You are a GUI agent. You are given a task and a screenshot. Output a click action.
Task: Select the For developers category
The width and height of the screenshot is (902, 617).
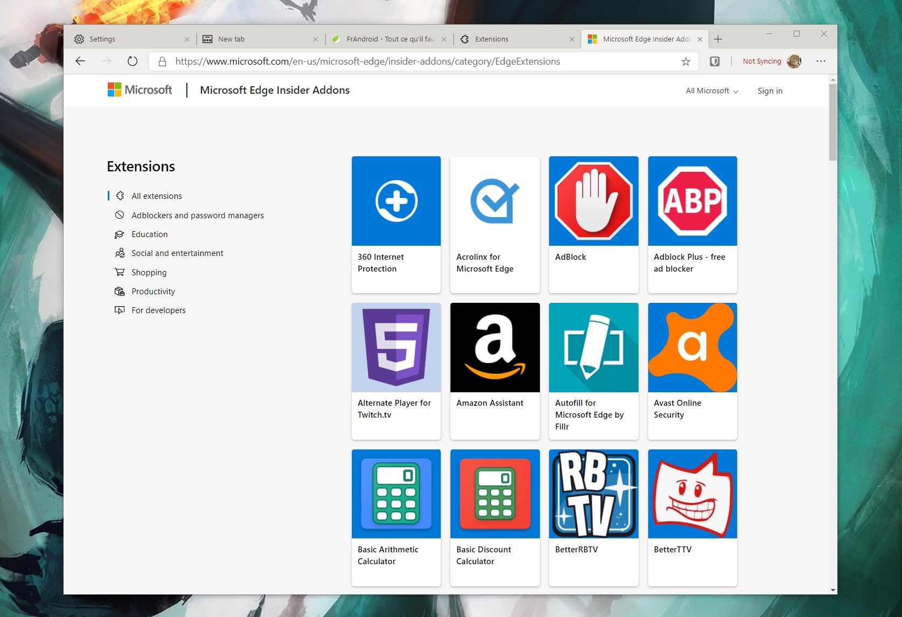click(x=158, y=310)
